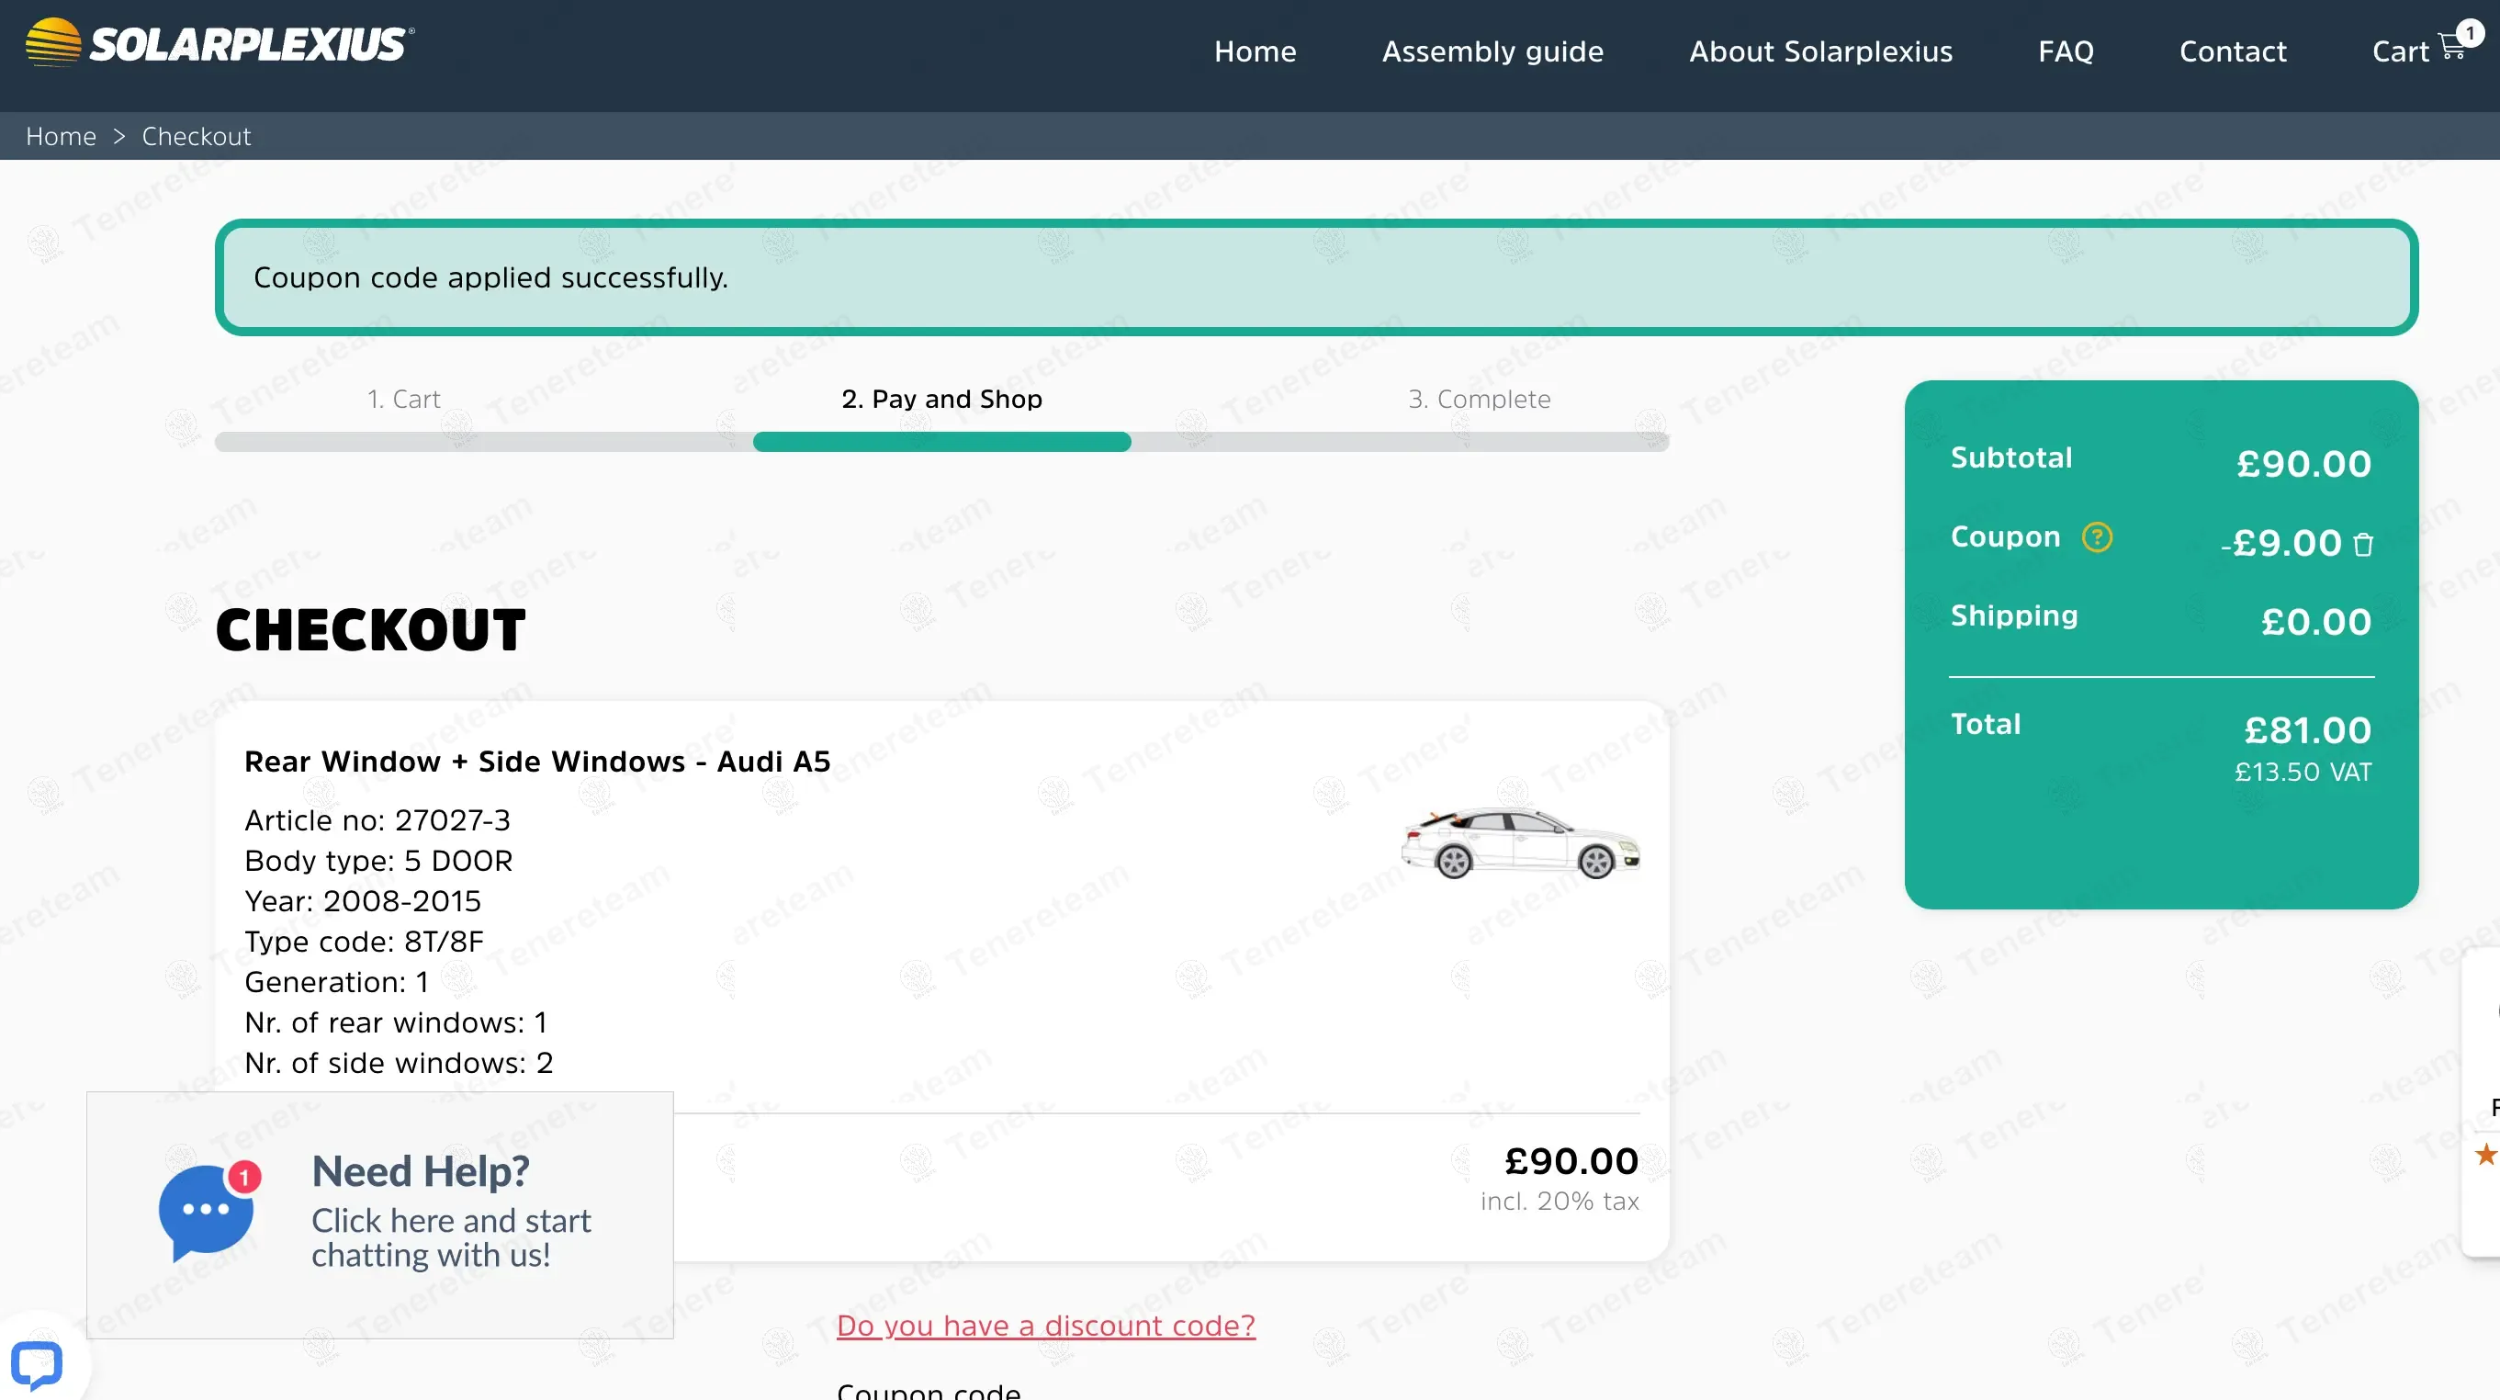Click the Total £81.00 amount
The image size is (2500, 1400).
(x=2307, y=730)
